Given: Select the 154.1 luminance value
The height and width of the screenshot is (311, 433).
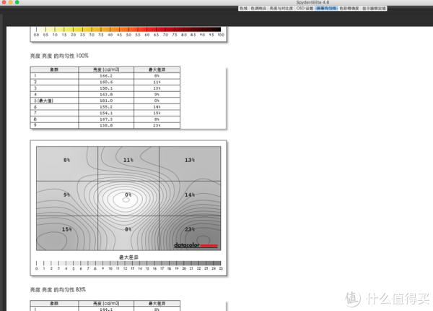Looking at the screenshot, I should (106, 113).
